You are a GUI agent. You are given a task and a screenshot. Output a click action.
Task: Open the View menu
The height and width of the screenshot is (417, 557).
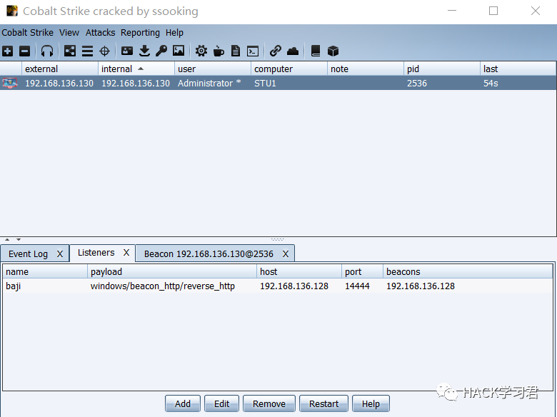pos(69,33)
